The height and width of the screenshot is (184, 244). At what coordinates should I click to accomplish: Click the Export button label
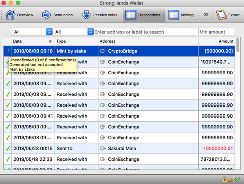pyautogui.click(x=234, y=15)
